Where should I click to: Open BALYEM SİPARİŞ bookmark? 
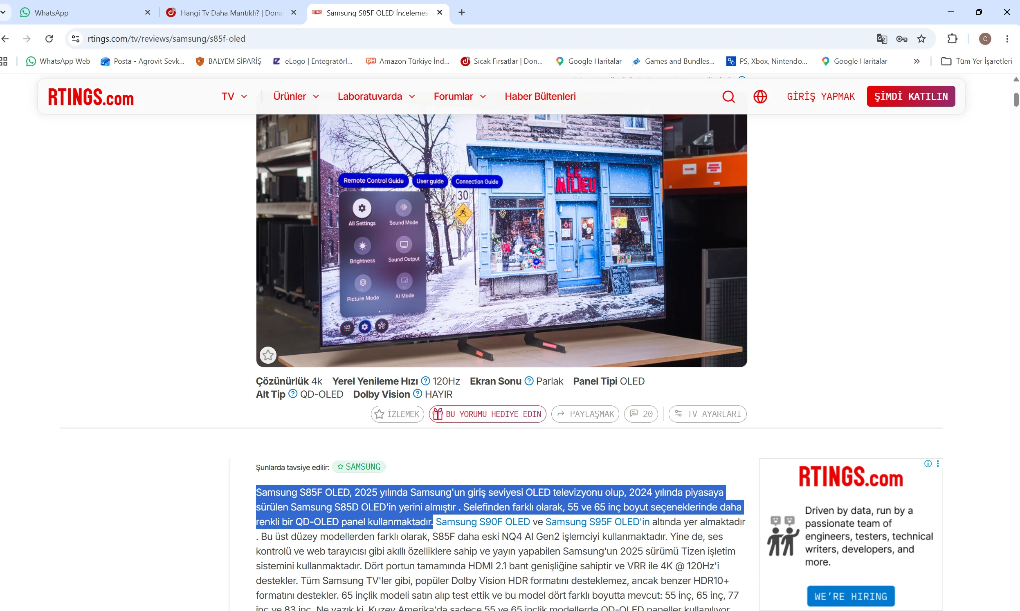point(228,61)
